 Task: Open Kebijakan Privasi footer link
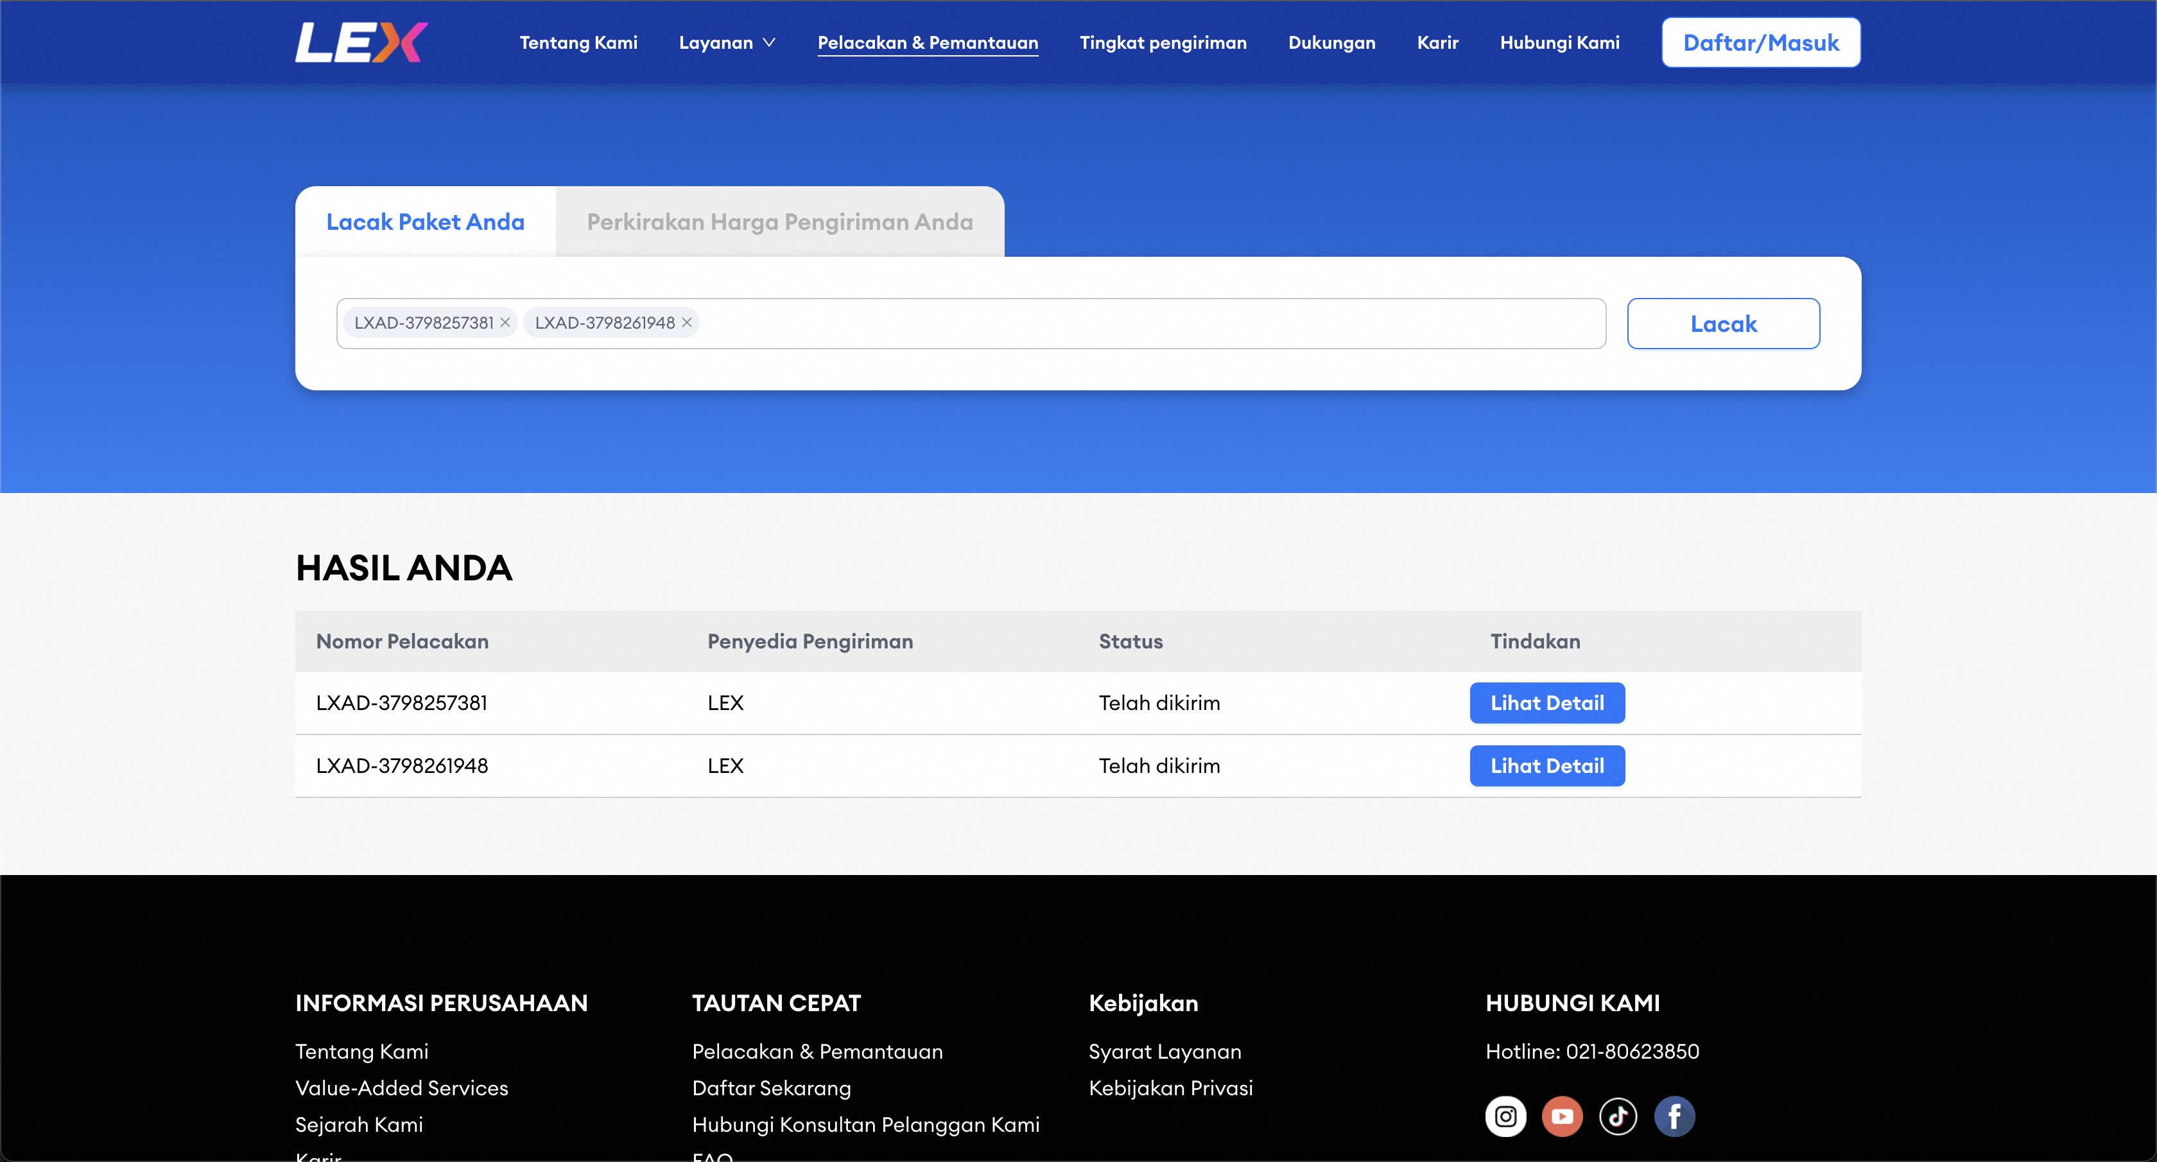click(1170, 1088)
